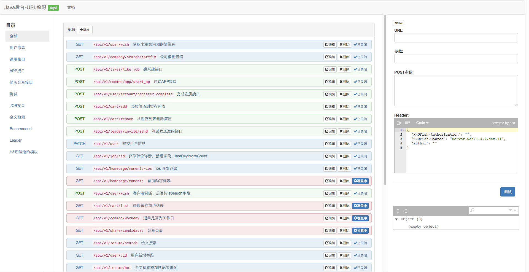Click the powered by ace link

tap(503, 123)
